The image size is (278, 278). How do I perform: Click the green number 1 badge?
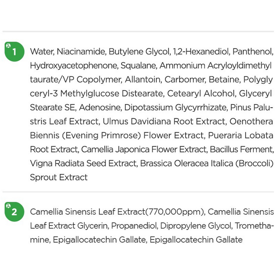14,52
